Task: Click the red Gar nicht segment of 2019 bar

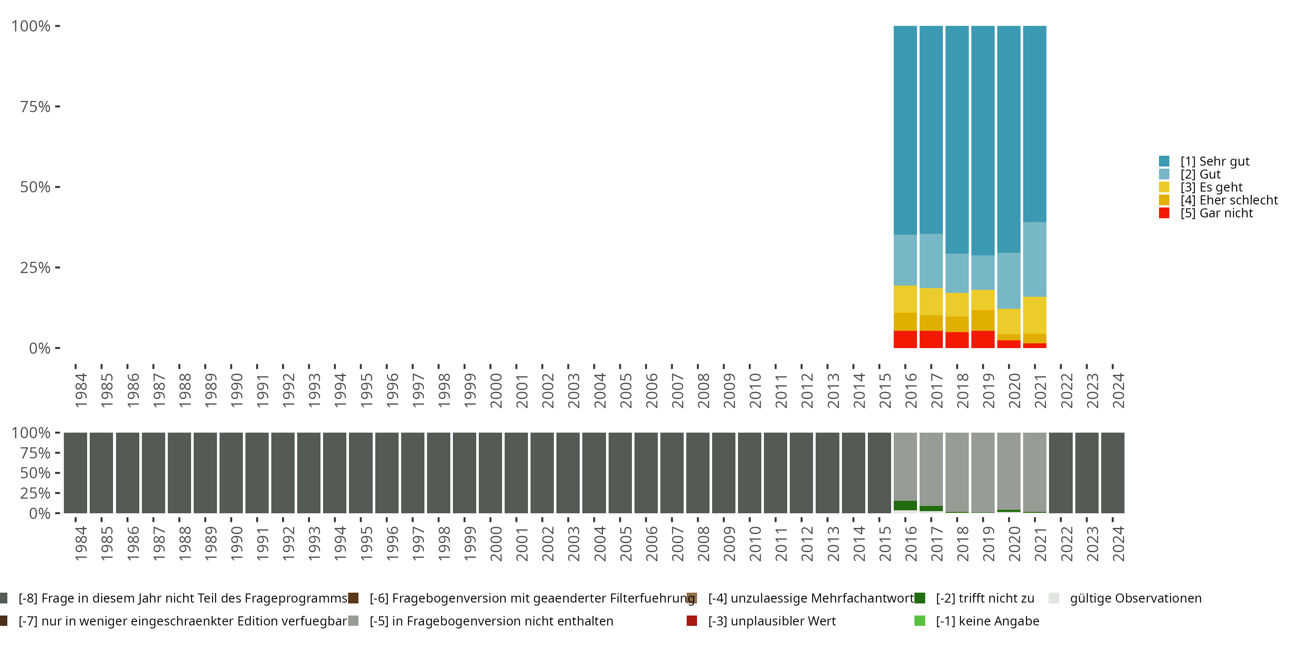Action: click(983, 339)
